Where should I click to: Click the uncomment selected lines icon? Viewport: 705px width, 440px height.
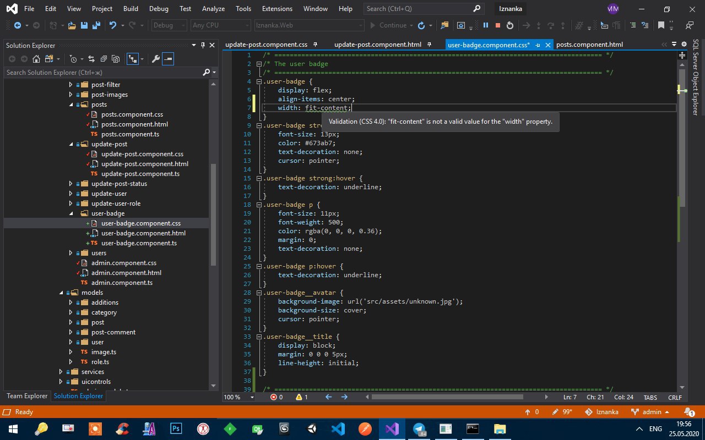645,25
